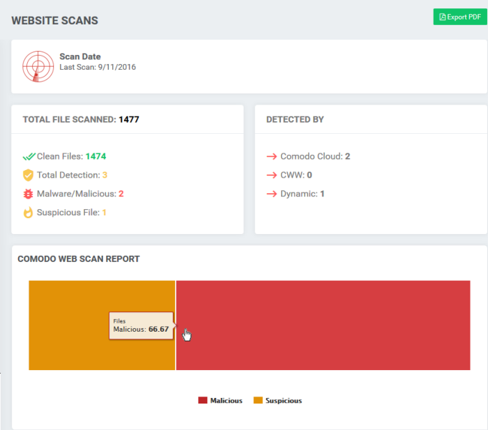Click the Export PDF button
The height and width of the screenshot is (430, 488).
(460, 17)
